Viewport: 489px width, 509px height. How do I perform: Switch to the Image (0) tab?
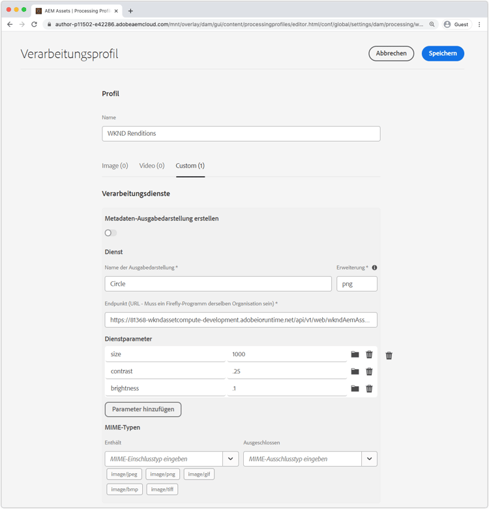(115, 166)
